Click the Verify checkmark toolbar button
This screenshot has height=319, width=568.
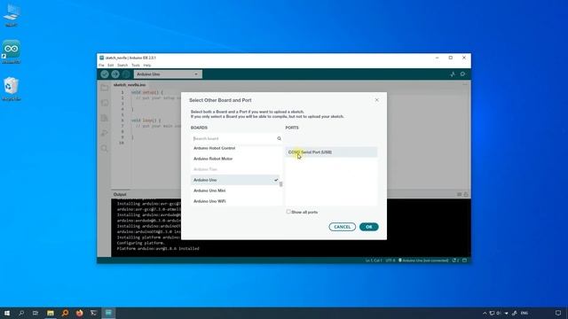(105, 74)
